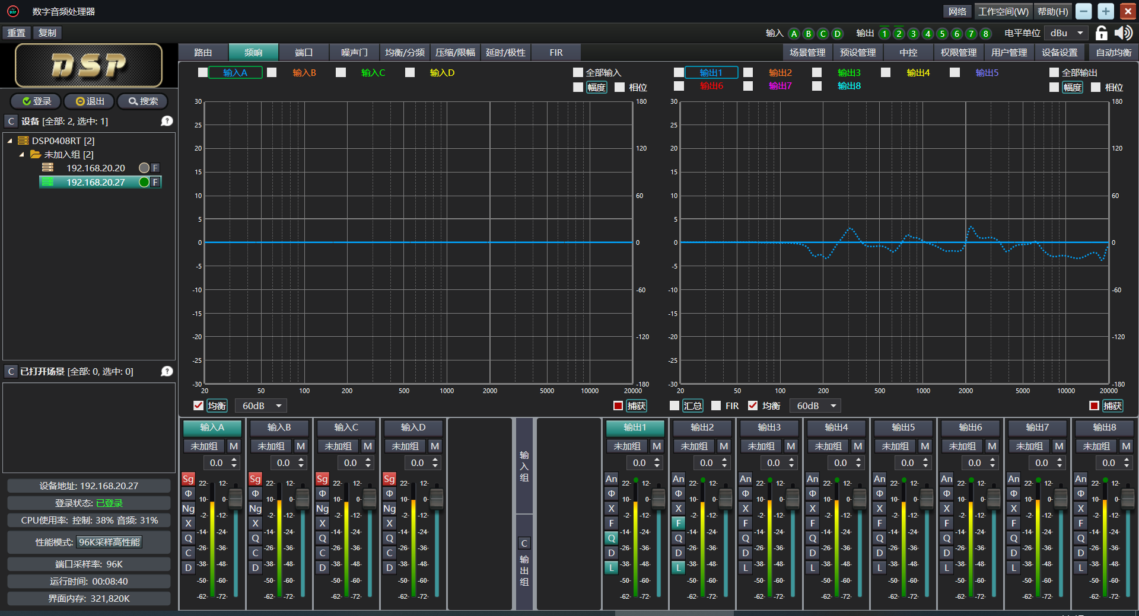The height and width of the screenshot is (616, 1139).
Task: Click green status circle beside 192.168.20.27
Action: [x=144, y=183]
